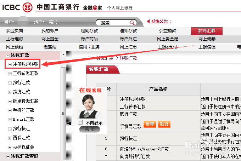Toggle the expander beside sidebar 跨行快汇

(10, 129)
